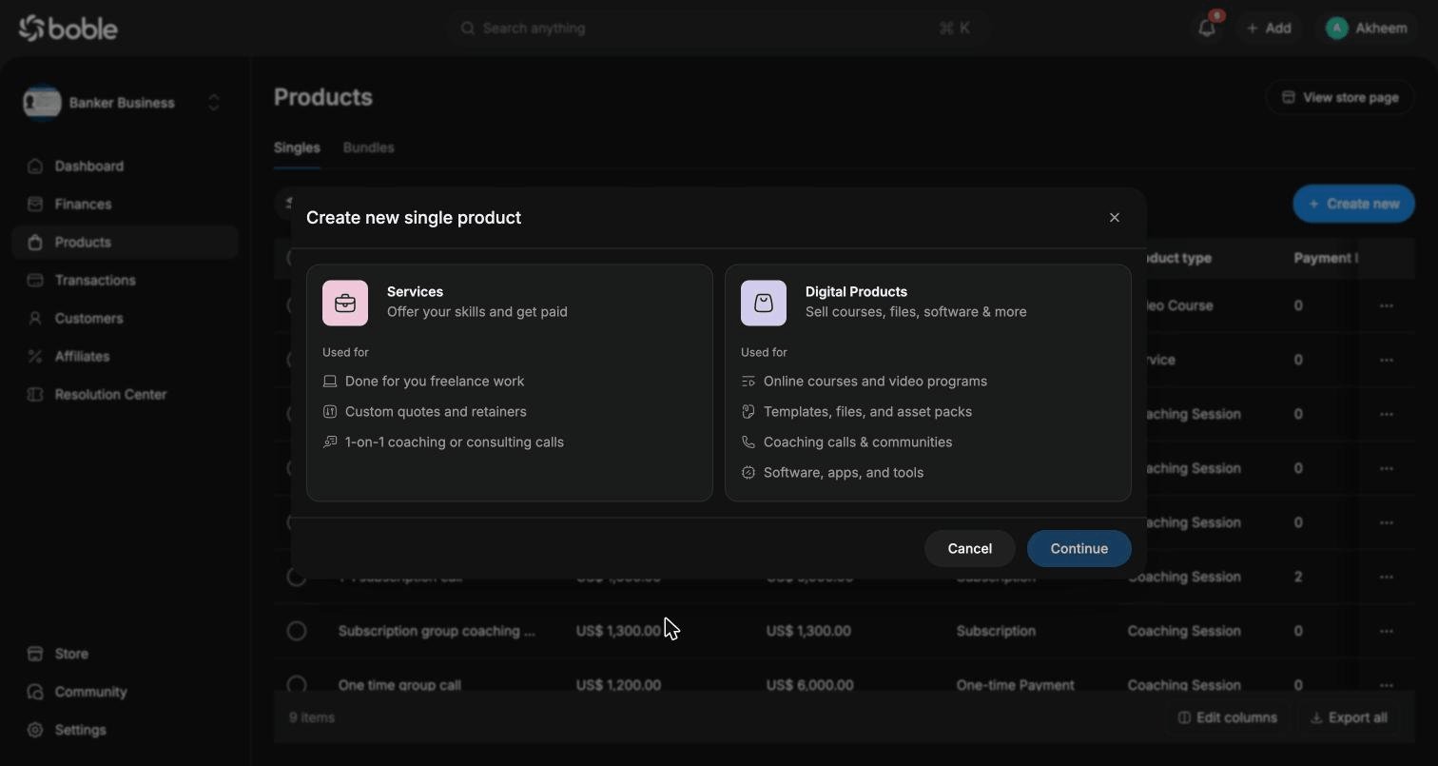Open the Akheem account menu
This screenshot has width=1438, height=766.
pos(1366,29)
